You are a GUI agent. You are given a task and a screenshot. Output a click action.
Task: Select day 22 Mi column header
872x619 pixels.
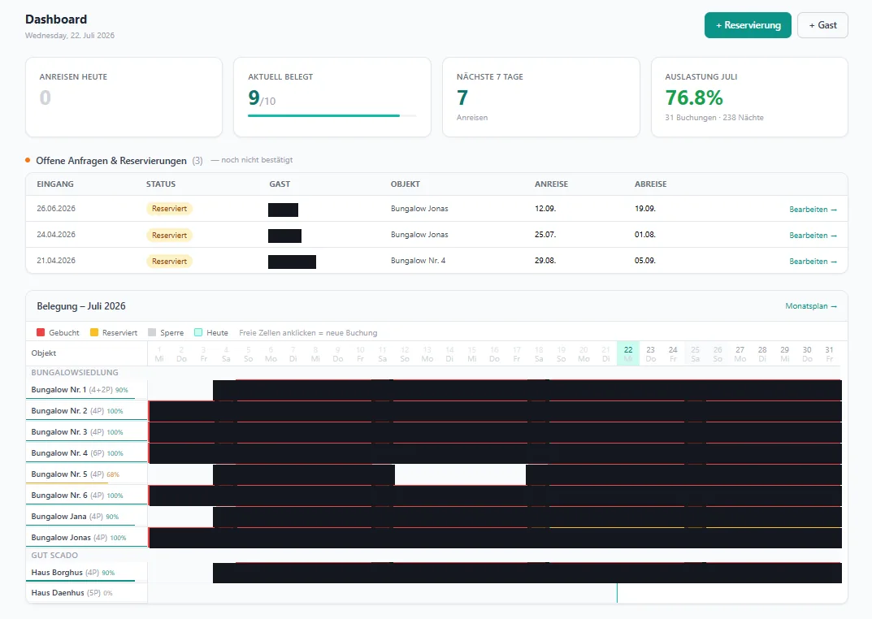628,354
